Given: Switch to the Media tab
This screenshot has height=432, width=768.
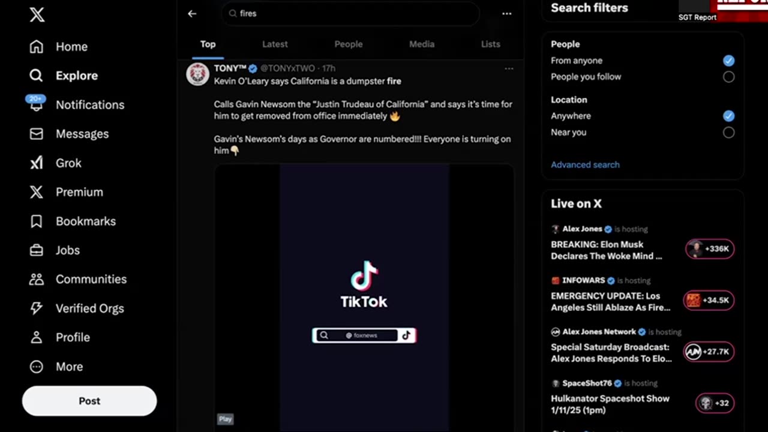Looking at the screenshot, I should coord(422,44).
